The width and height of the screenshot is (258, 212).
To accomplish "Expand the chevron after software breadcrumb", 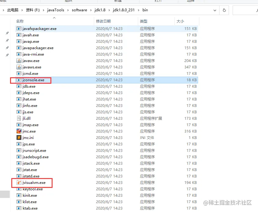I will [x=91, y=10].
